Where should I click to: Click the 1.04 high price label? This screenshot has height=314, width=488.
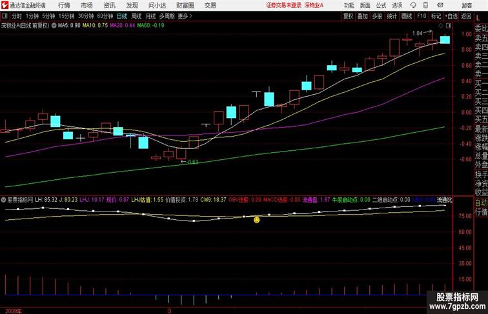[418, 34]
